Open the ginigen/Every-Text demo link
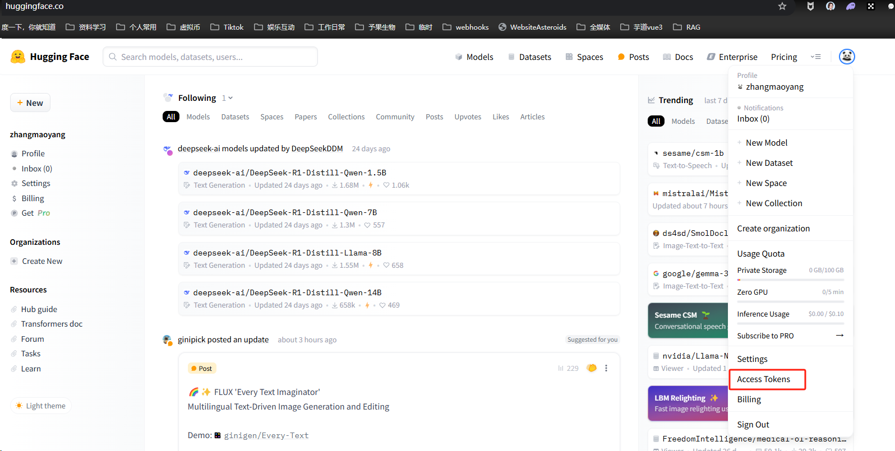The height and width of the screenshot is (451, 895). (x=266, y=435)
